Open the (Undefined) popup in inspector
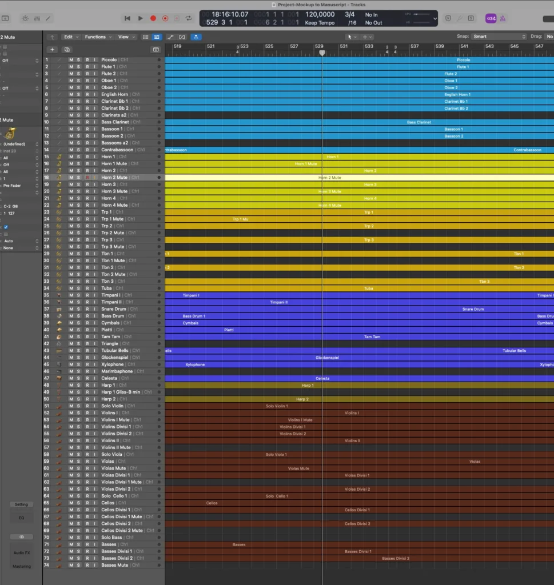 pos(21,144)
